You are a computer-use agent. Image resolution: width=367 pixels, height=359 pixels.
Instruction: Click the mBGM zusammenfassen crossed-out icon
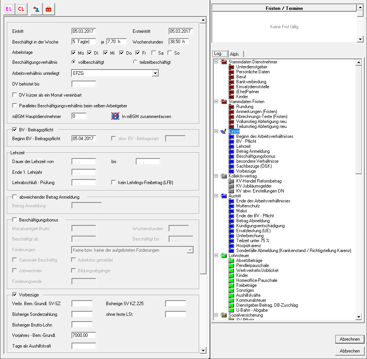115,116
